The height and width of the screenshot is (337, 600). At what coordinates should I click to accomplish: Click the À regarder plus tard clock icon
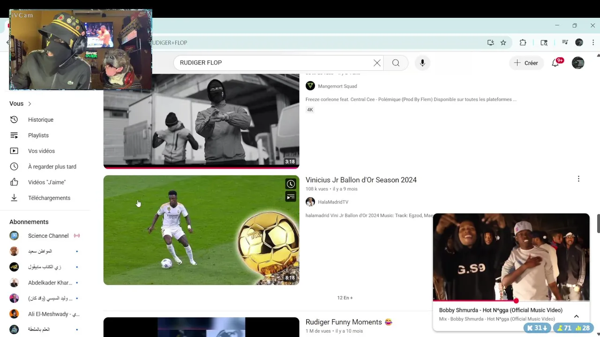tap(14, 167)
